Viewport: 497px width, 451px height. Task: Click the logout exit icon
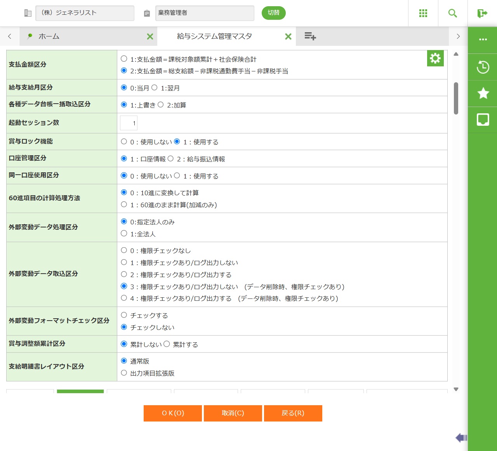(x=482, y=13)
